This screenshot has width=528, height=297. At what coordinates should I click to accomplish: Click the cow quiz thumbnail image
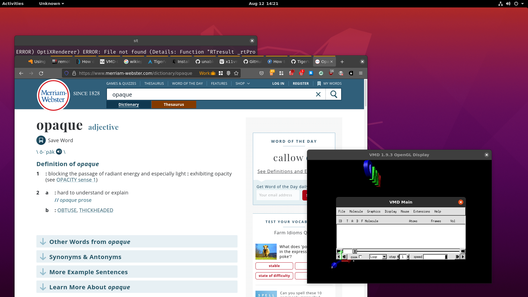click(266, 252)
